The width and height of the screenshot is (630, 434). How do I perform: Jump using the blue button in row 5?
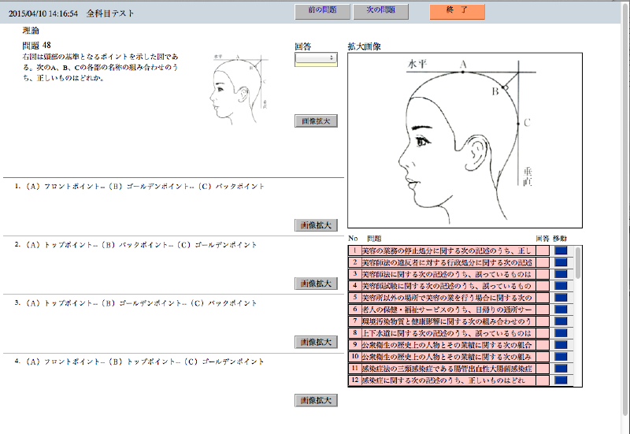[x=561, y=298]
